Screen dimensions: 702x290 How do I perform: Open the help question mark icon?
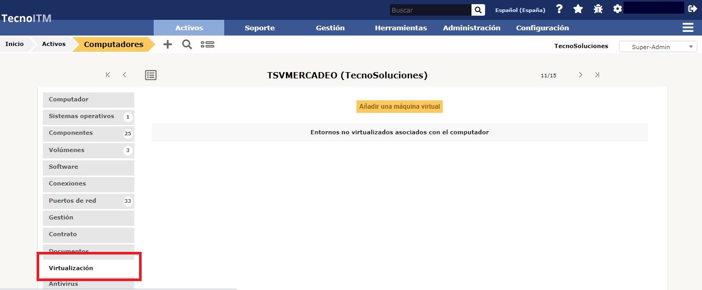tap(559, 9)
